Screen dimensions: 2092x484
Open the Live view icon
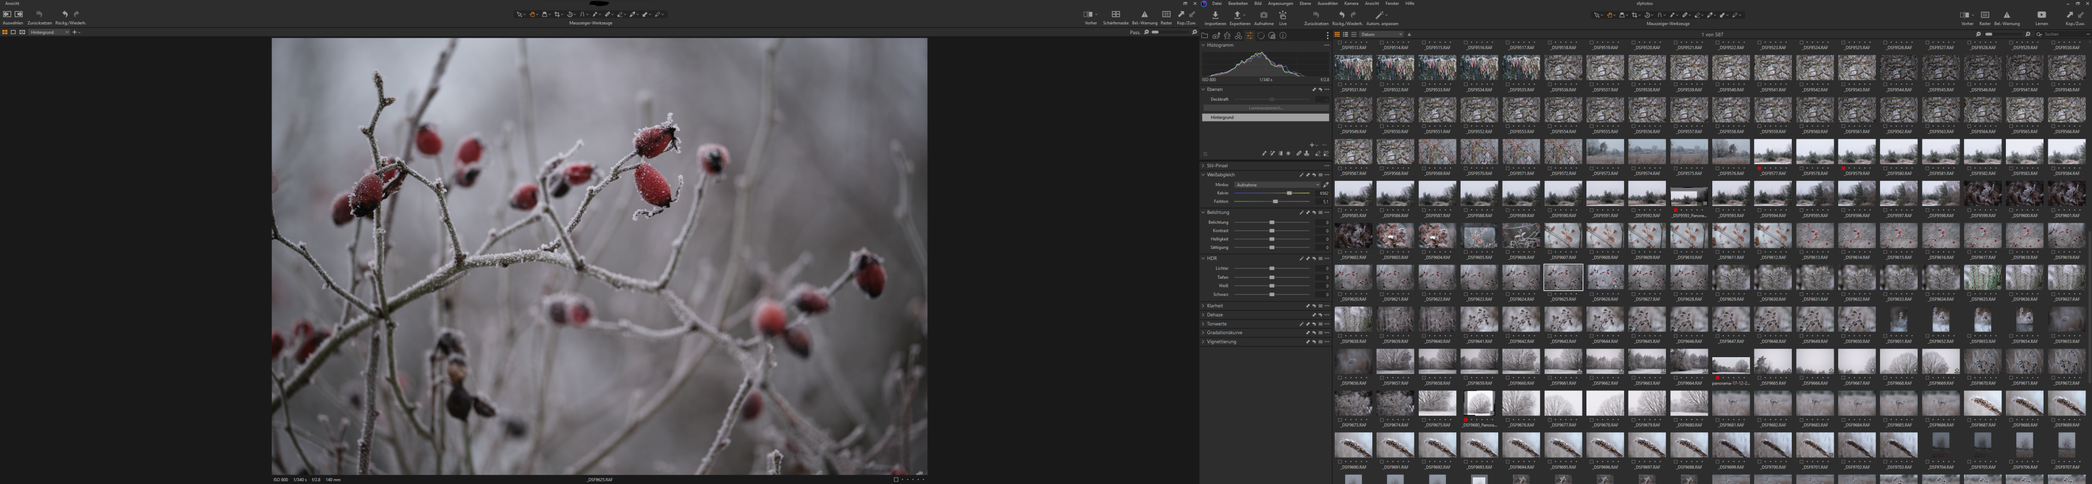(x=1283, y=15)
